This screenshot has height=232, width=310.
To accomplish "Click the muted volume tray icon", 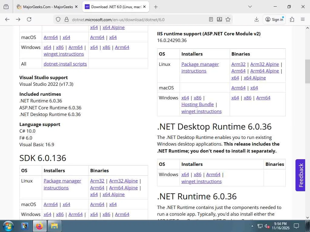I will click(267, 226).
